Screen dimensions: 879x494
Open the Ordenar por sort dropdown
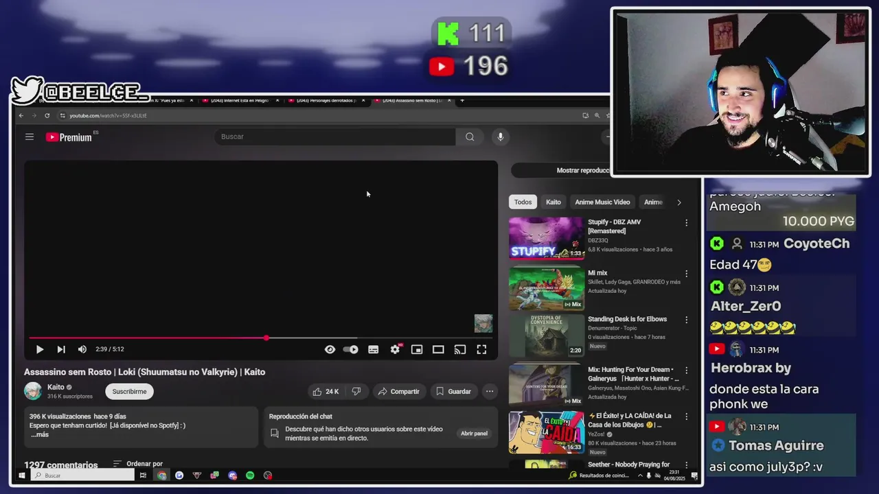138,464
